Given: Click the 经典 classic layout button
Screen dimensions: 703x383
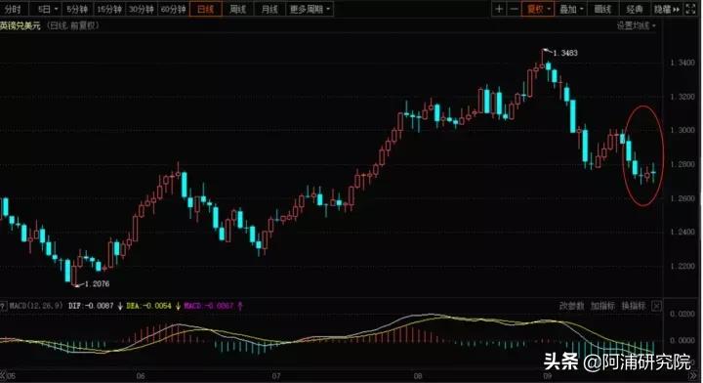Looking at the screenshot, I should [634, 9].
